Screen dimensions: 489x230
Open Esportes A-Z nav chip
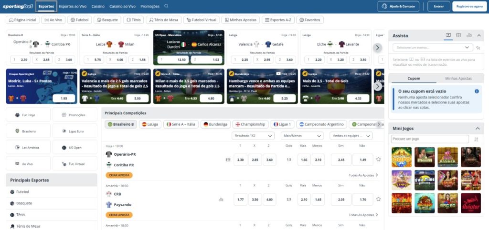point(278,20)
